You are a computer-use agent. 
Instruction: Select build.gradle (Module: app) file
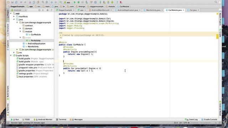pos(30,62)
